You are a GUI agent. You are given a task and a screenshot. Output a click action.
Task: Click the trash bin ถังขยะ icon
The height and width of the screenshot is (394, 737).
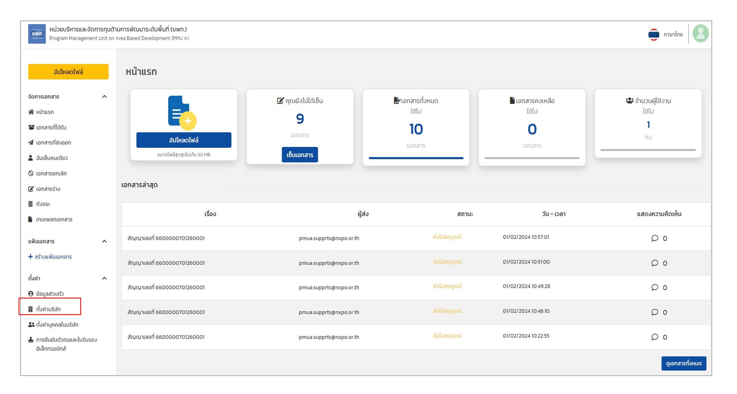(x=31, y=204)
